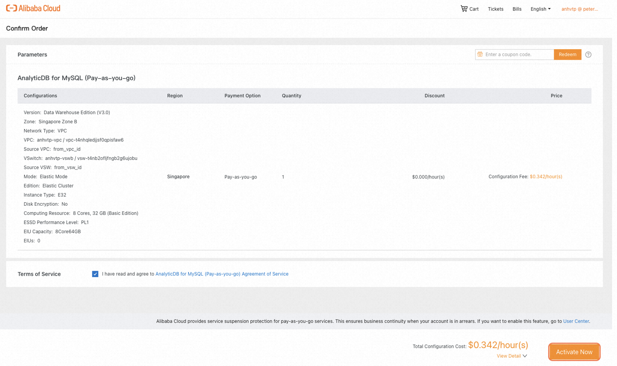The height and width of the screenshot is (366, 617).
Task: Click the Mode: Elastic Mode row
Action: tap(45, 177)
